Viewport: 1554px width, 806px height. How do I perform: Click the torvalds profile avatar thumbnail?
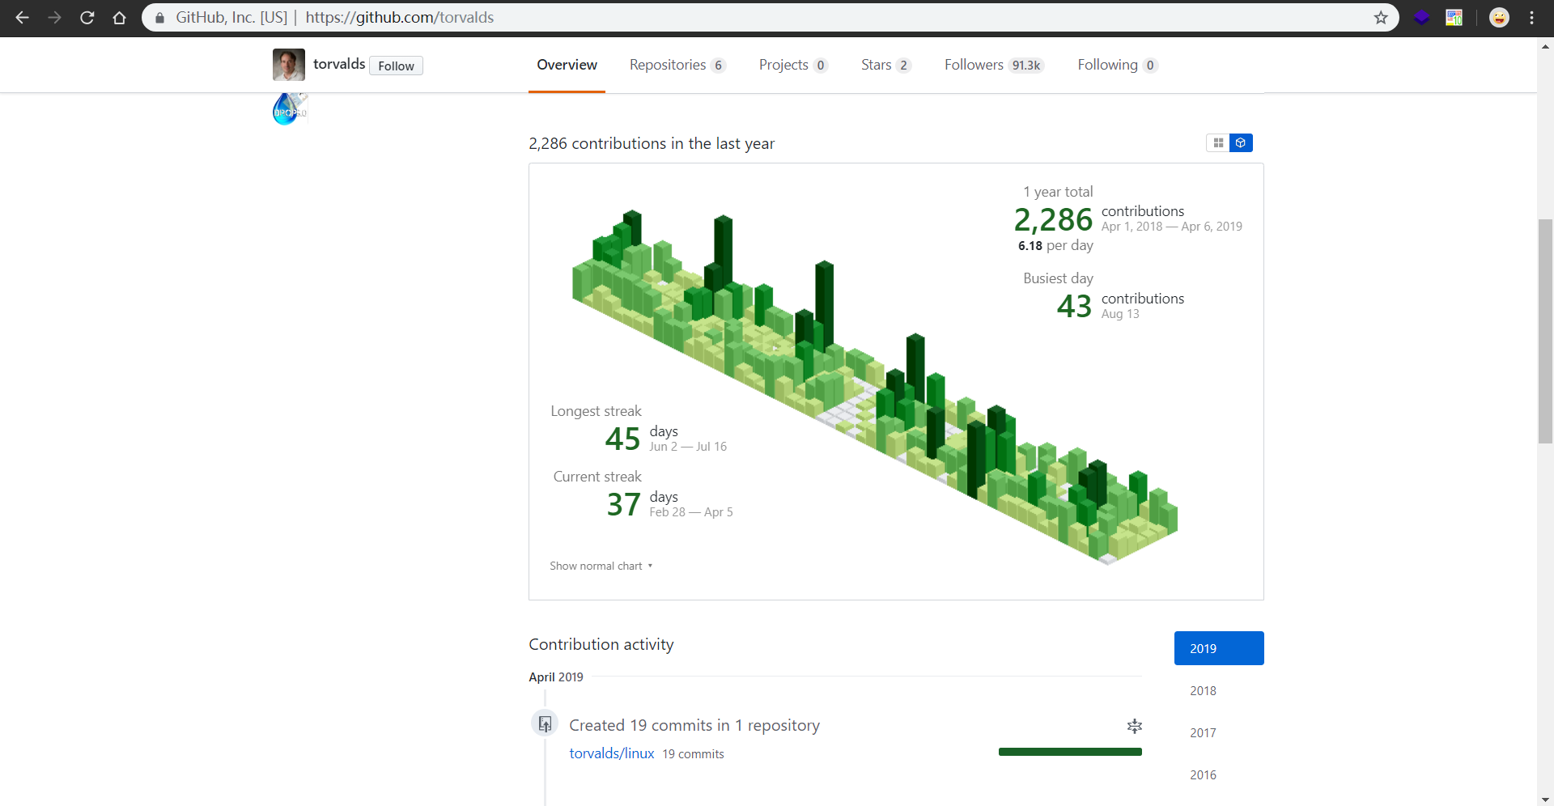289,65
